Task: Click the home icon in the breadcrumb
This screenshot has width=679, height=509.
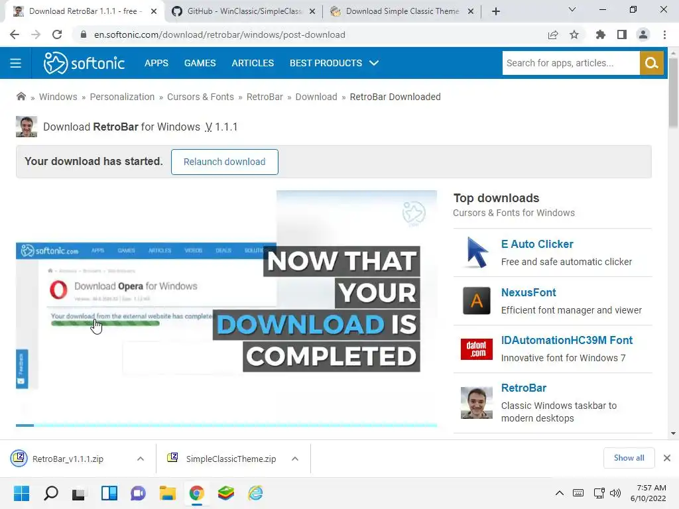Action: click(x=21, y=97)
